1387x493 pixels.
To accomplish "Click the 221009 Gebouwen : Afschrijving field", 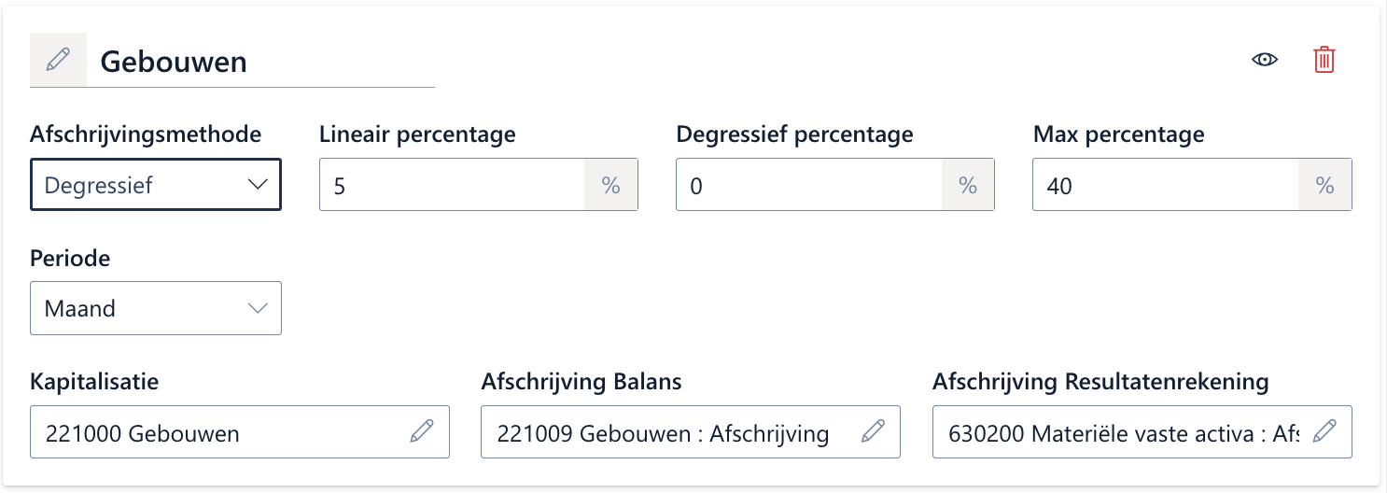I will pos(667,432).
